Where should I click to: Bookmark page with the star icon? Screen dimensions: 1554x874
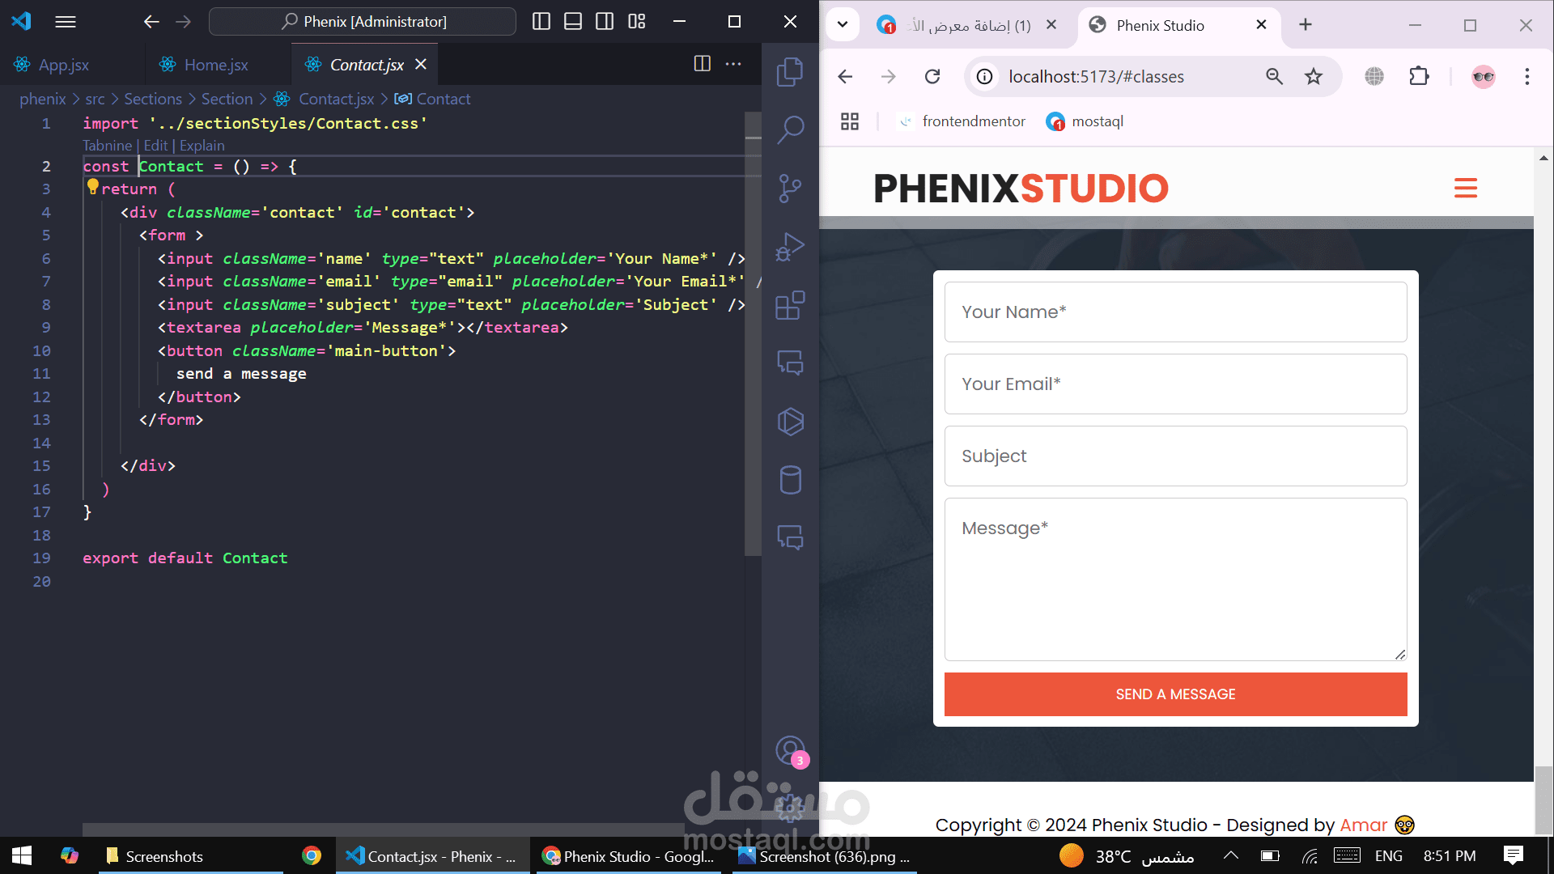coord(1313,77)
